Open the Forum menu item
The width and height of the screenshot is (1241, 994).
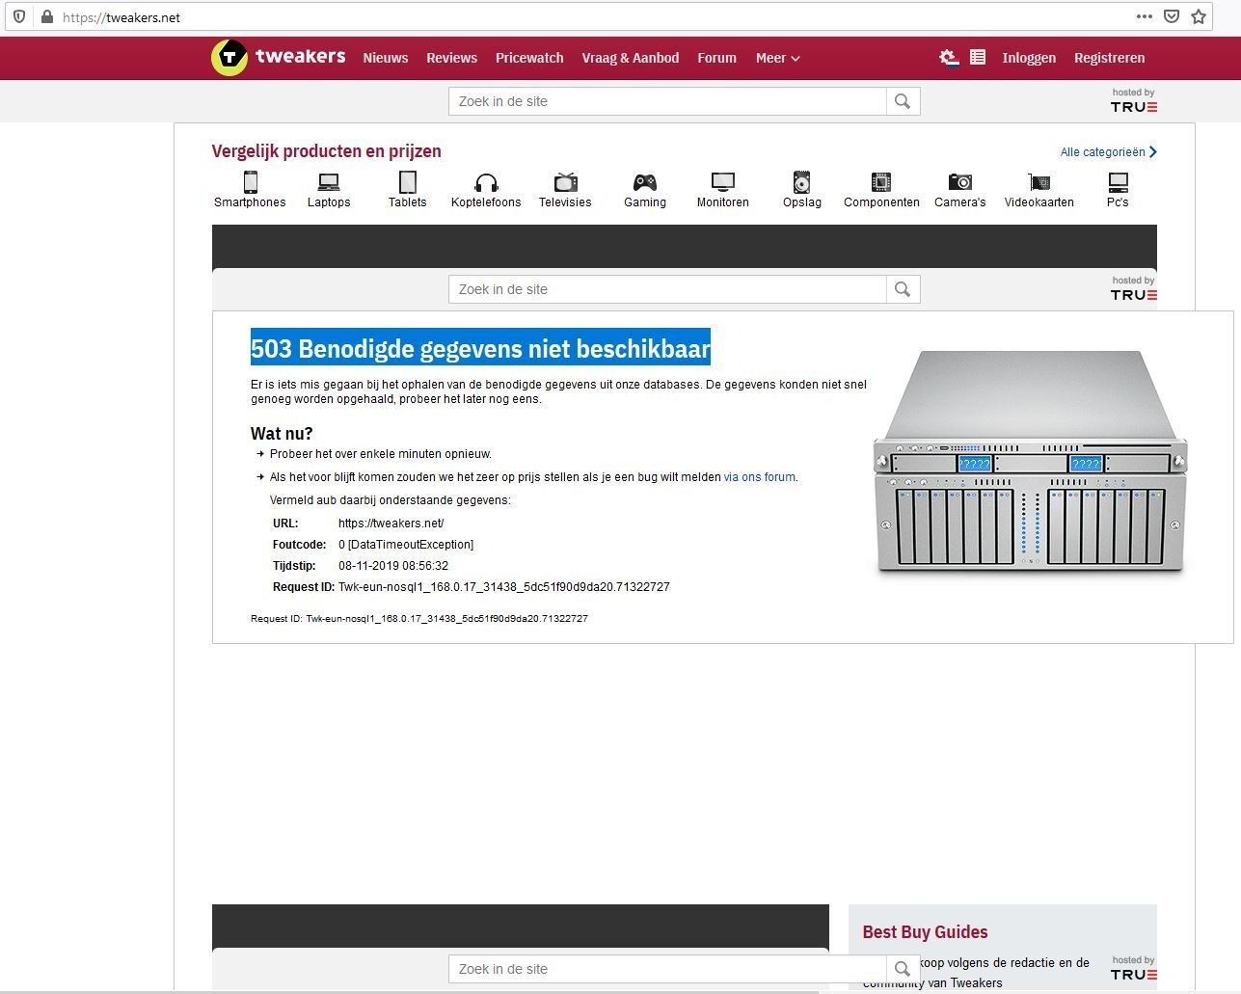click(716, 58)
